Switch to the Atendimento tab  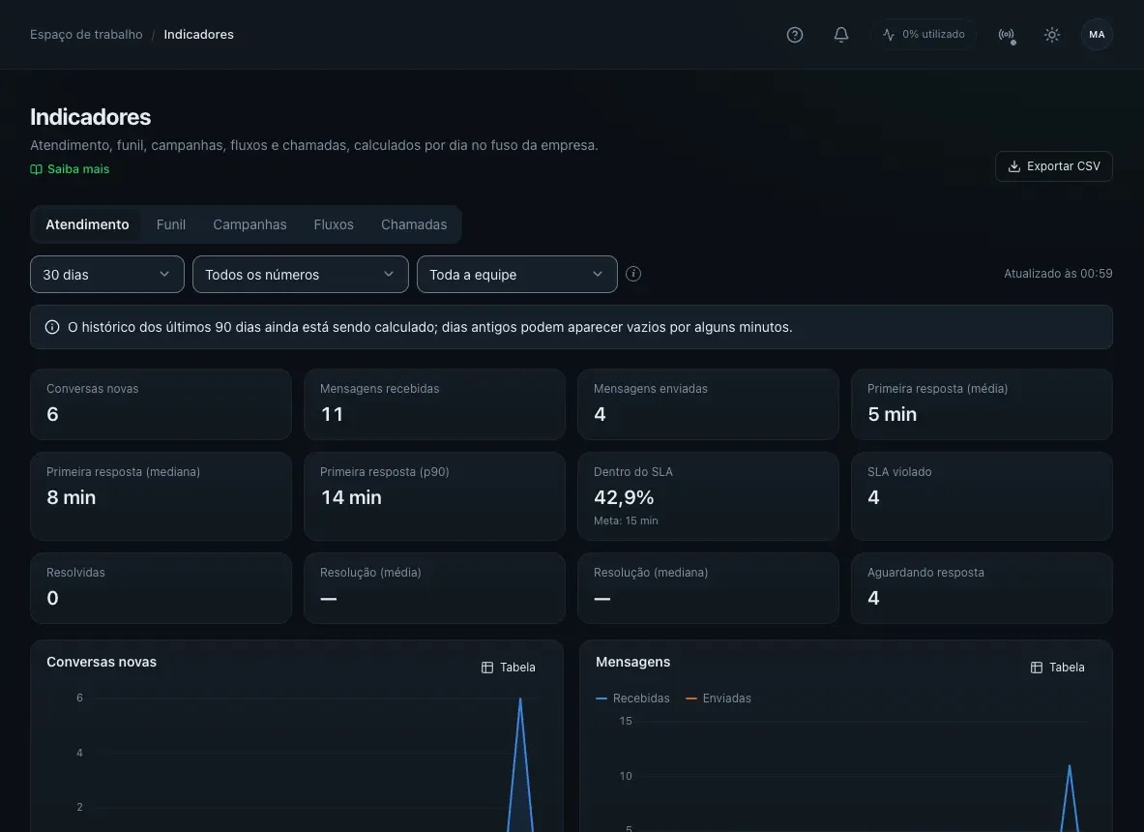pos(87,224)
